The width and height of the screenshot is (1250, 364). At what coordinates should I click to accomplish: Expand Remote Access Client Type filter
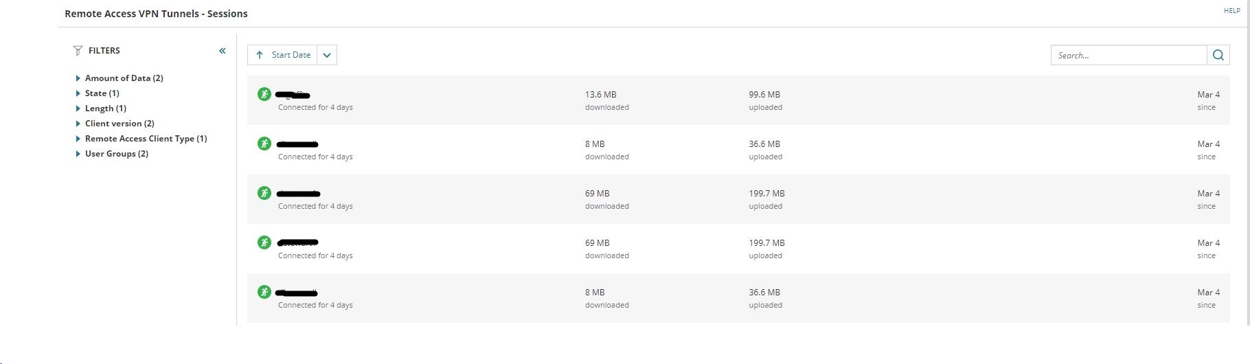[78, 139]
